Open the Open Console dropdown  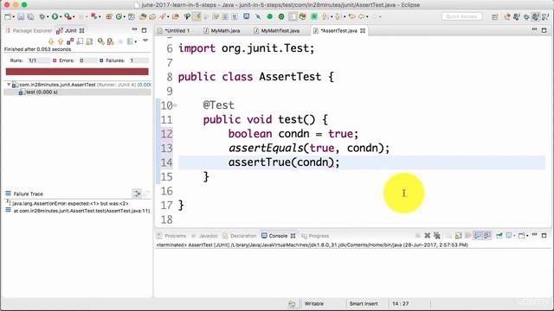[x=527, y=236]
